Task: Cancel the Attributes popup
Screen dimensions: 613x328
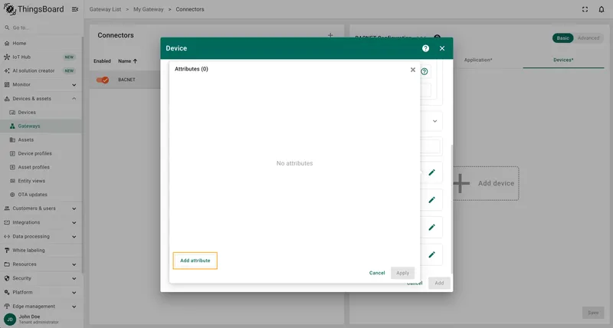Action: tap(377, 273)
